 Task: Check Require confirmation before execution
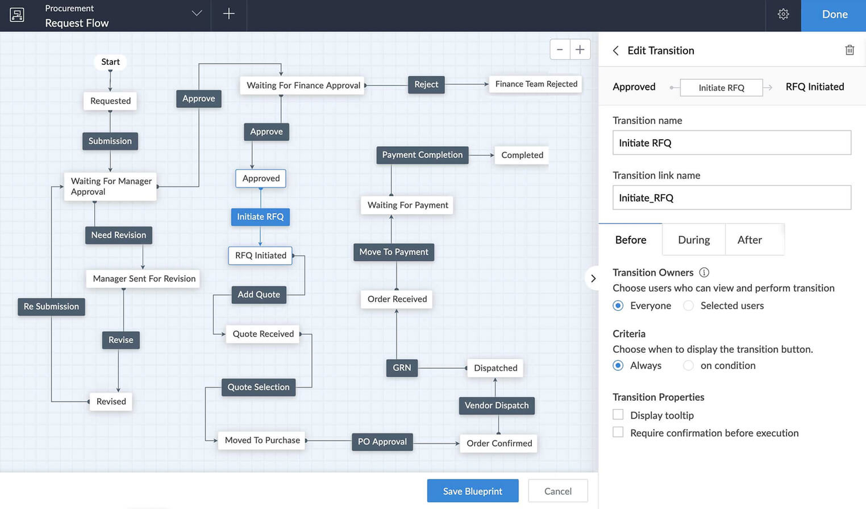618,432
